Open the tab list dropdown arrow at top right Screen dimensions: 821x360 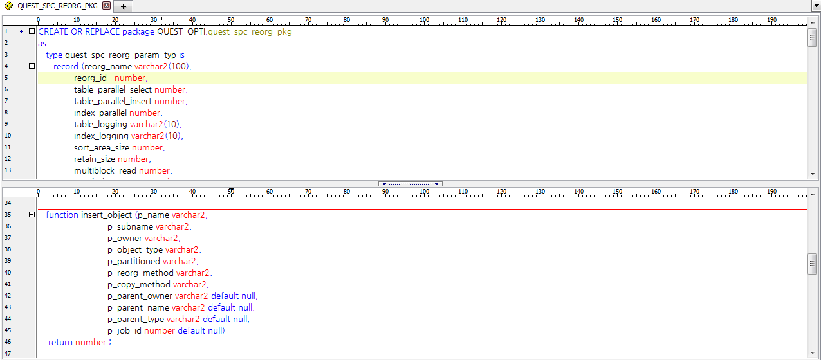point(815,6)
